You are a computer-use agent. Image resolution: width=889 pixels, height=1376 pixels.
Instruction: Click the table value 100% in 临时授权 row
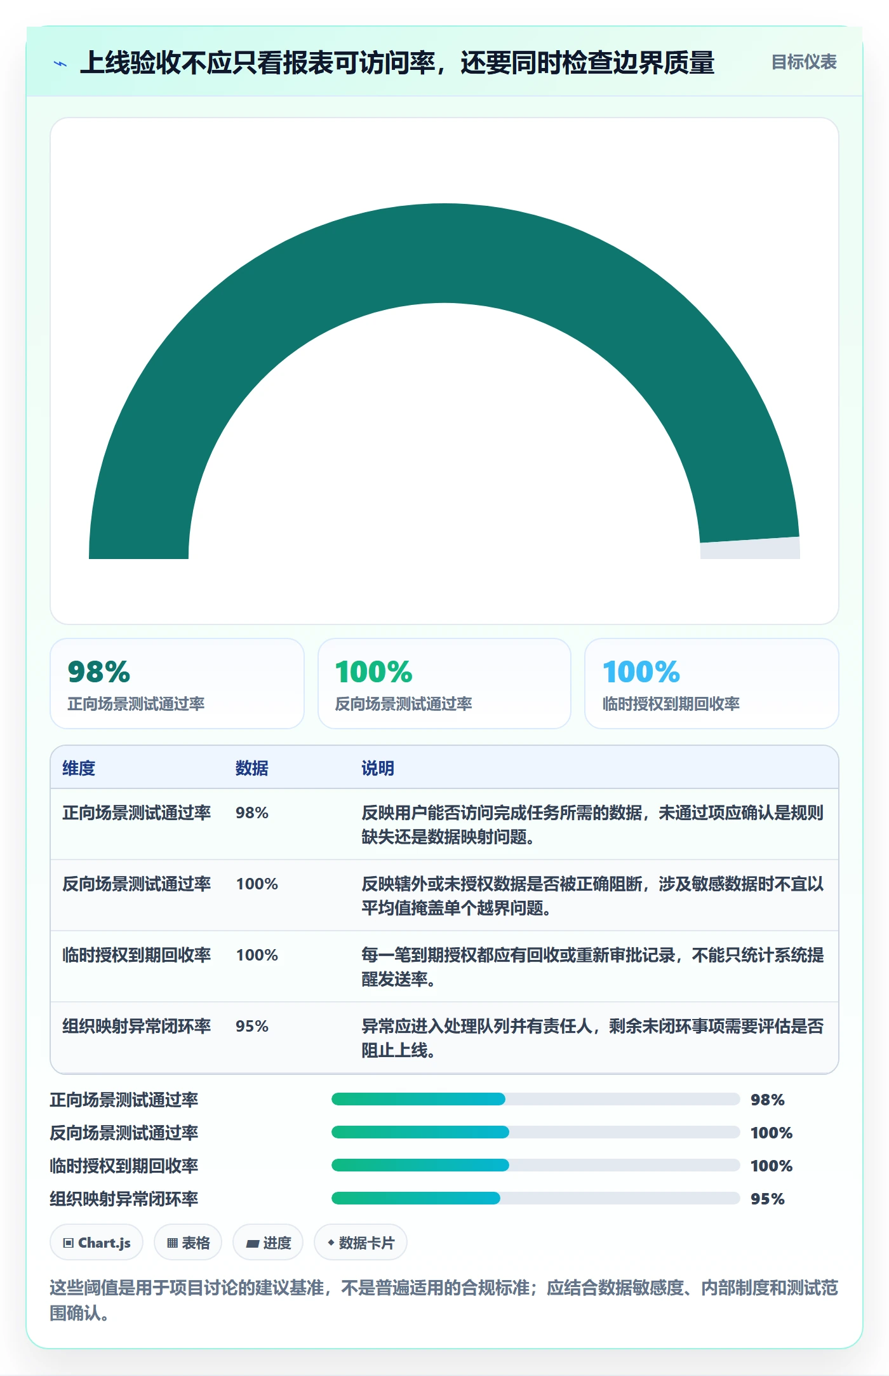[x=257, y=955]
